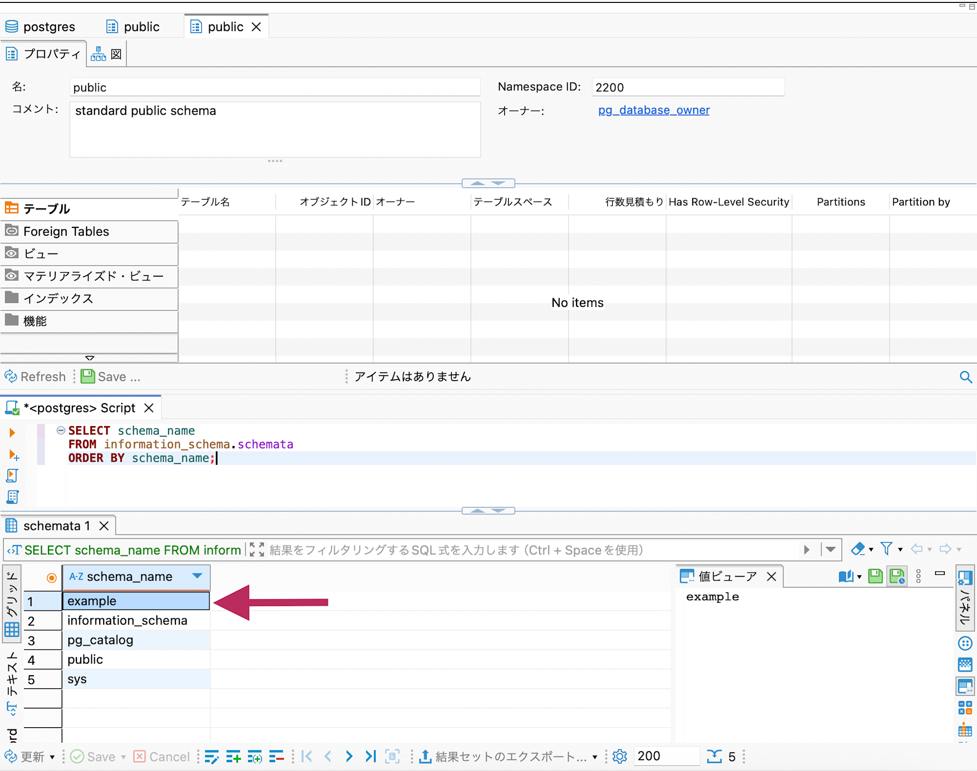
Task: Go to first row of results
Action: [x=307, y=756]
